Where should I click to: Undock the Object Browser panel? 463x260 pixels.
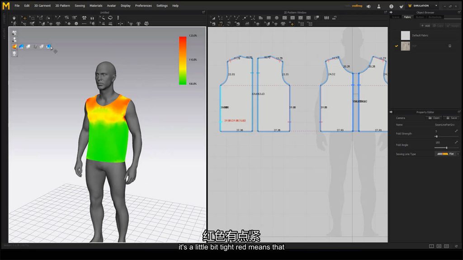[x=459, y=12]
